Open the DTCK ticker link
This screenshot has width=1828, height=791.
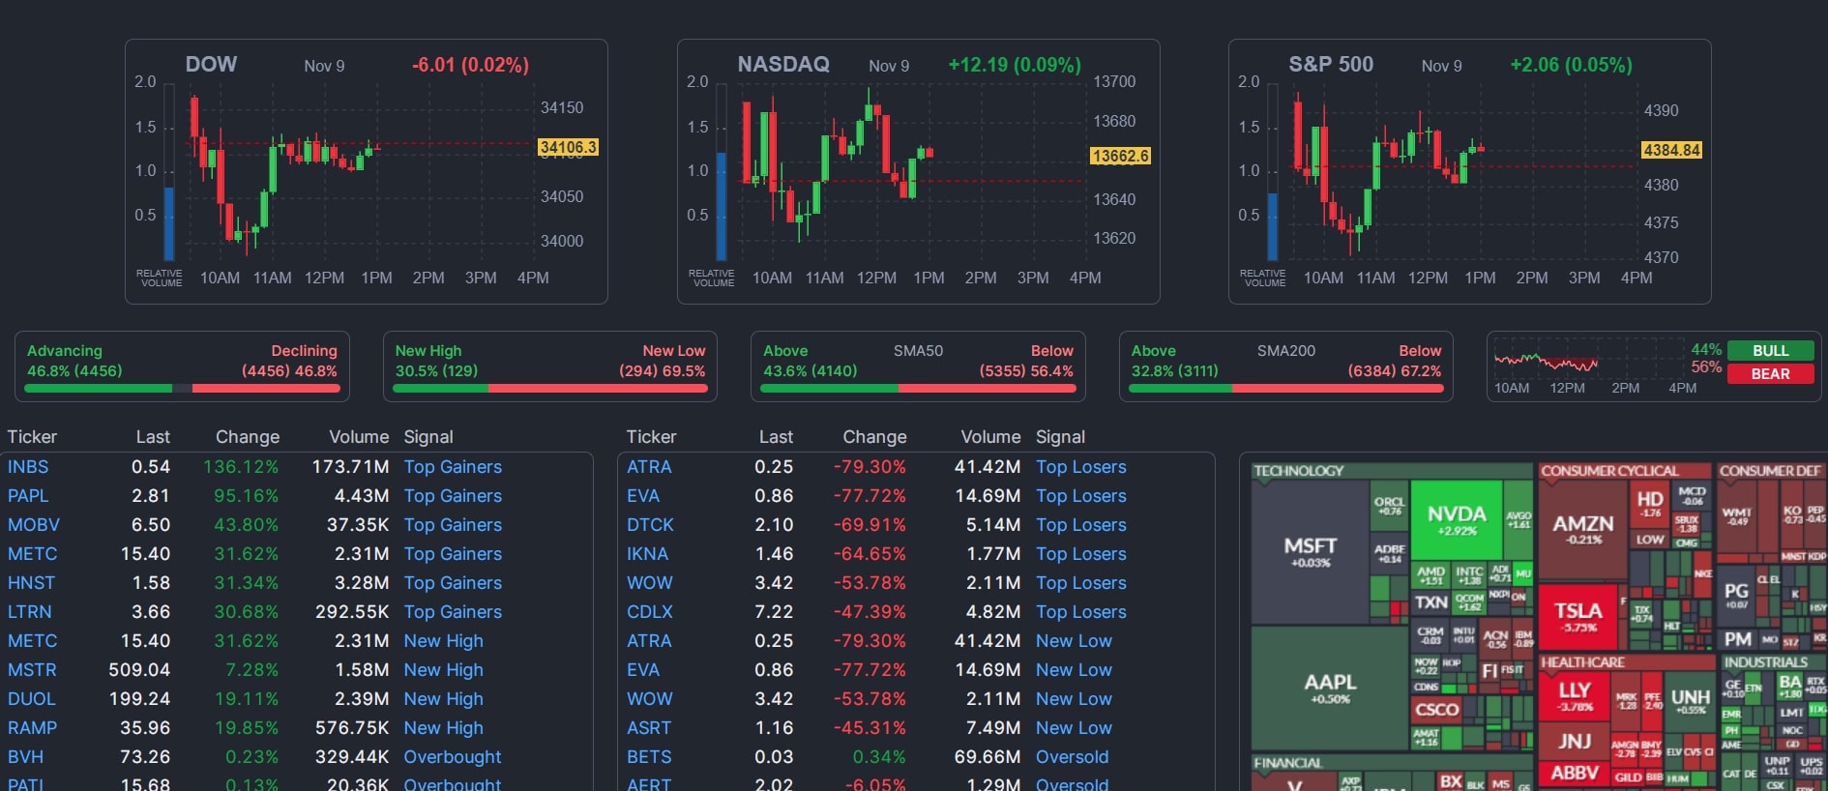click(x=650, y=525)
